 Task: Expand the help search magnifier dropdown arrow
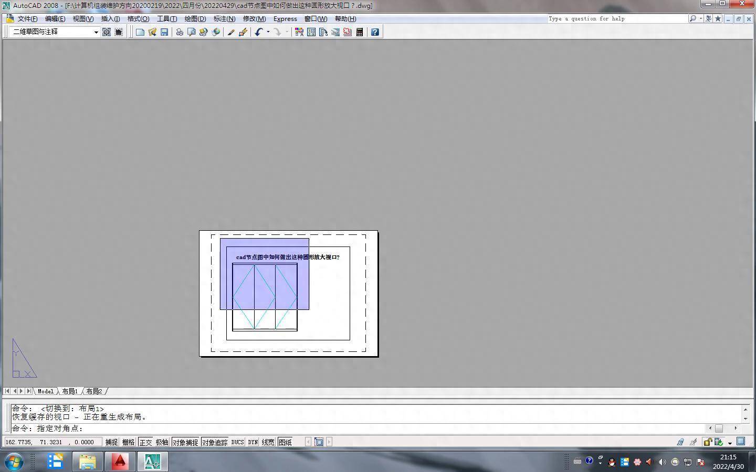click(700, 18)
